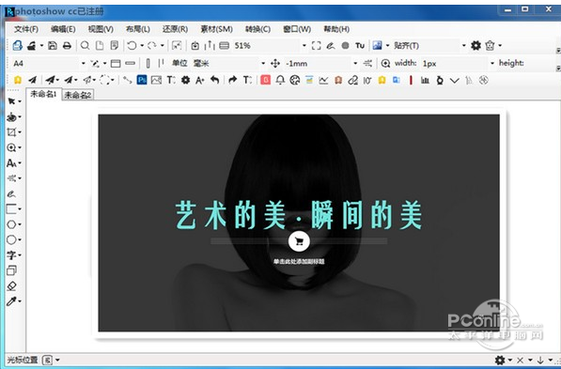The height and width of the screenshot is (369, 561).
Task: Click the status bar X icon
Action: click(520, 360)
